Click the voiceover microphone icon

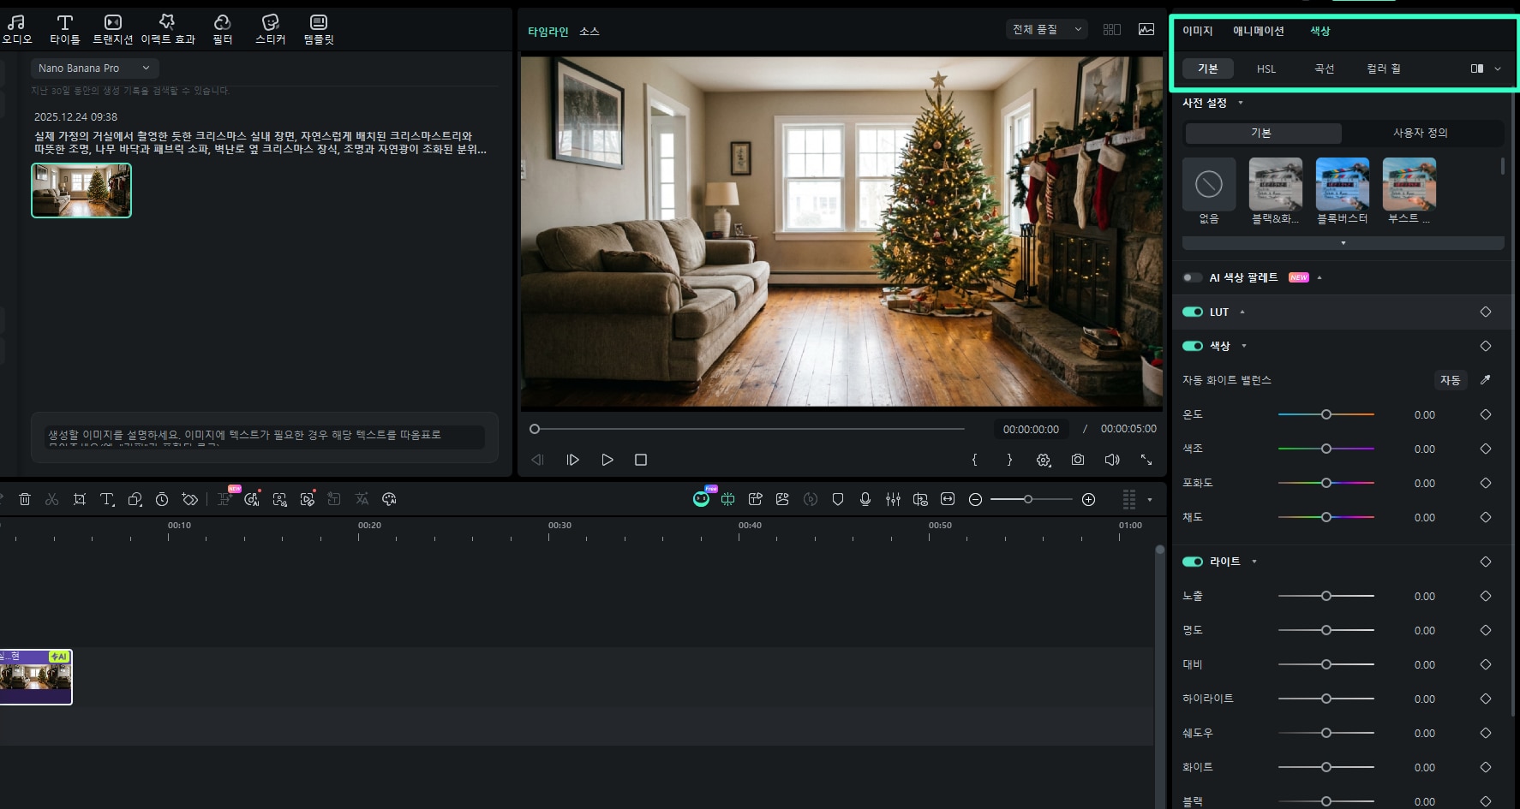pyautogui.click(x=865, y=499)
